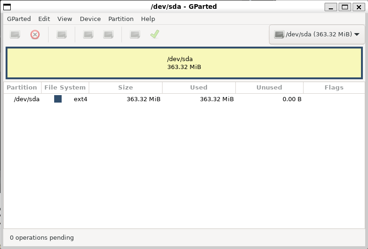The image size is (368, 249).
Task: Click the Copy partition toolbar icon
Action: click(x=88, y=35)
